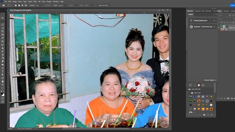Screen dimensions: 235x132
Task: Select the Horizontal Type tool
Action: (3, 71)
